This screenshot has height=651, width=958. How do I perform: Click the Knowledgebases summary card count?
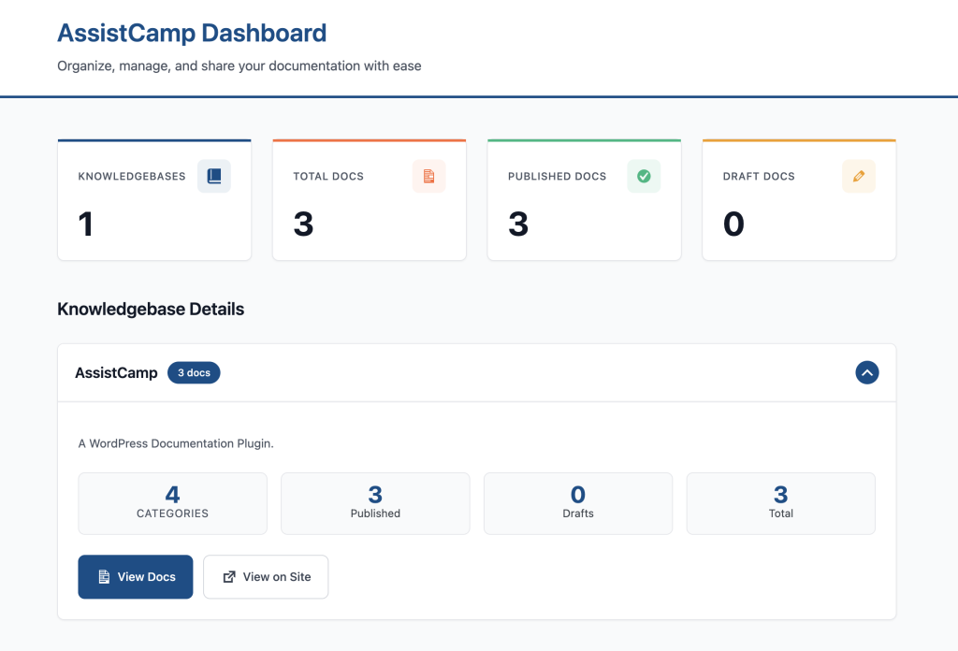[x=86, y=224]
